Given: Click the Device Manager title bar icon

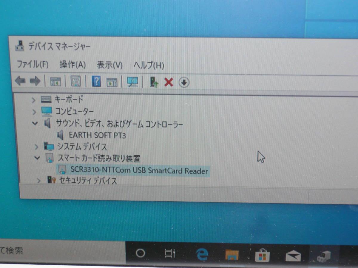Looking at the screenshot, I should pos(20,46).
